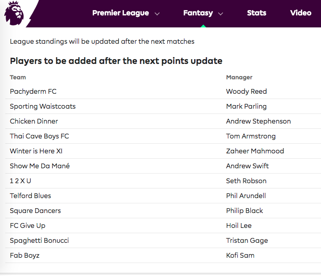This screenshot has height=276, width=321.
Task: Click the Team column header
Action: 18,77
